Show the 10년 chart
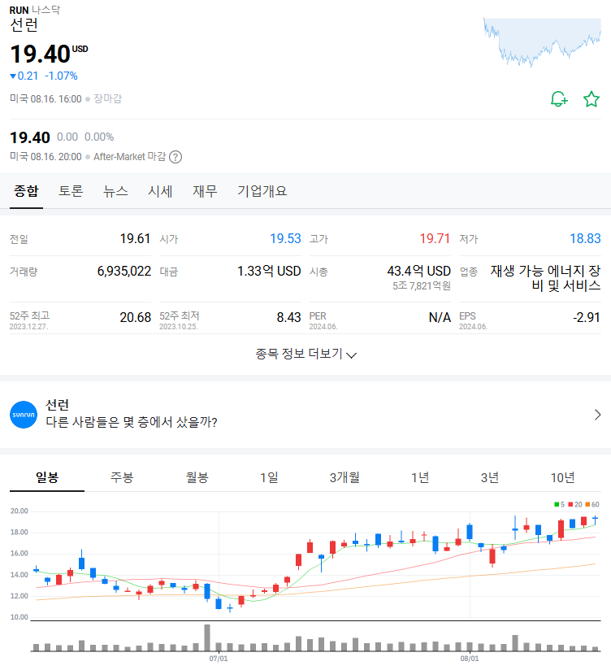Screen dimensions: 611x670 563,477
